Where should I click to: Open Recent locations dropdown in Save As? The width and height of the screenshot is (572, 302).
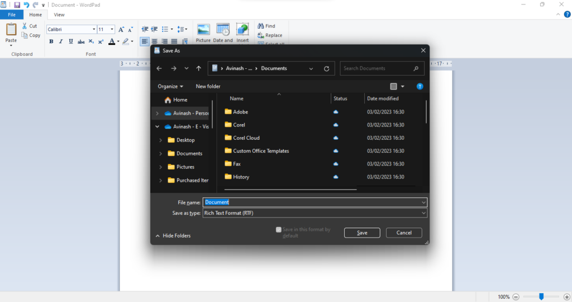pos(187,68)
